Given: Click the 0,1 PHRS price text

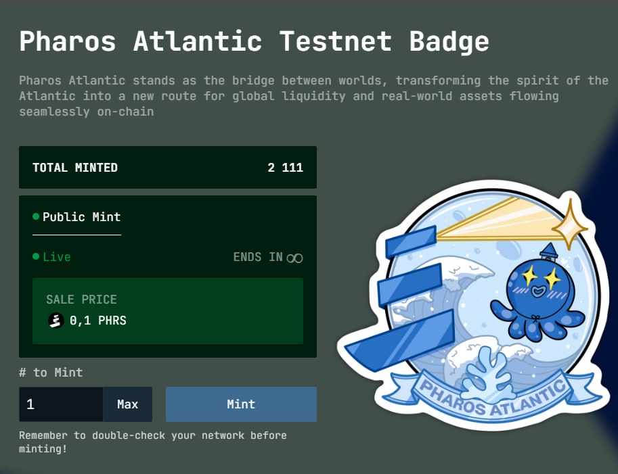Looking at the screenshot, I should pyautogui.click(x=98, y=321).
